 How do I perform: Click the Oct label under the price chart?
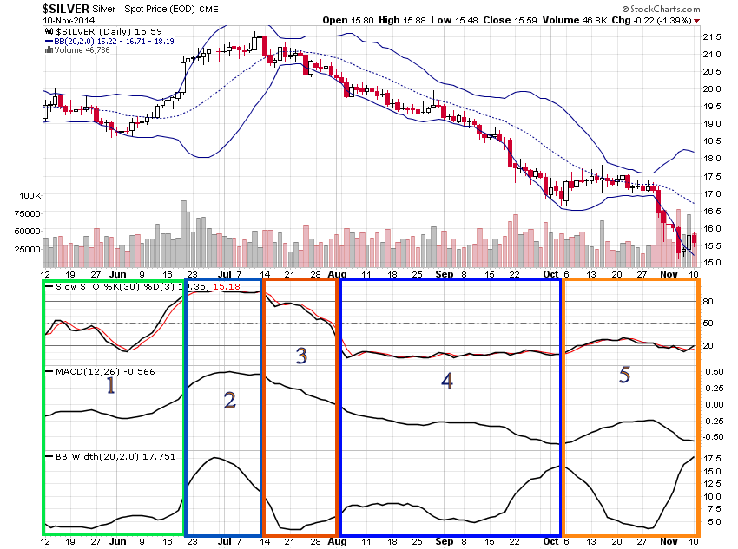click(x=550, y=274)
